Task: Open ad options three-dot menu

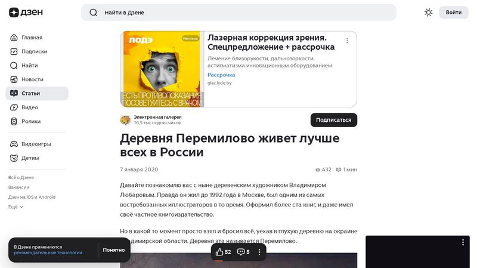Action: pyautogui.click(x=347, y=41)
